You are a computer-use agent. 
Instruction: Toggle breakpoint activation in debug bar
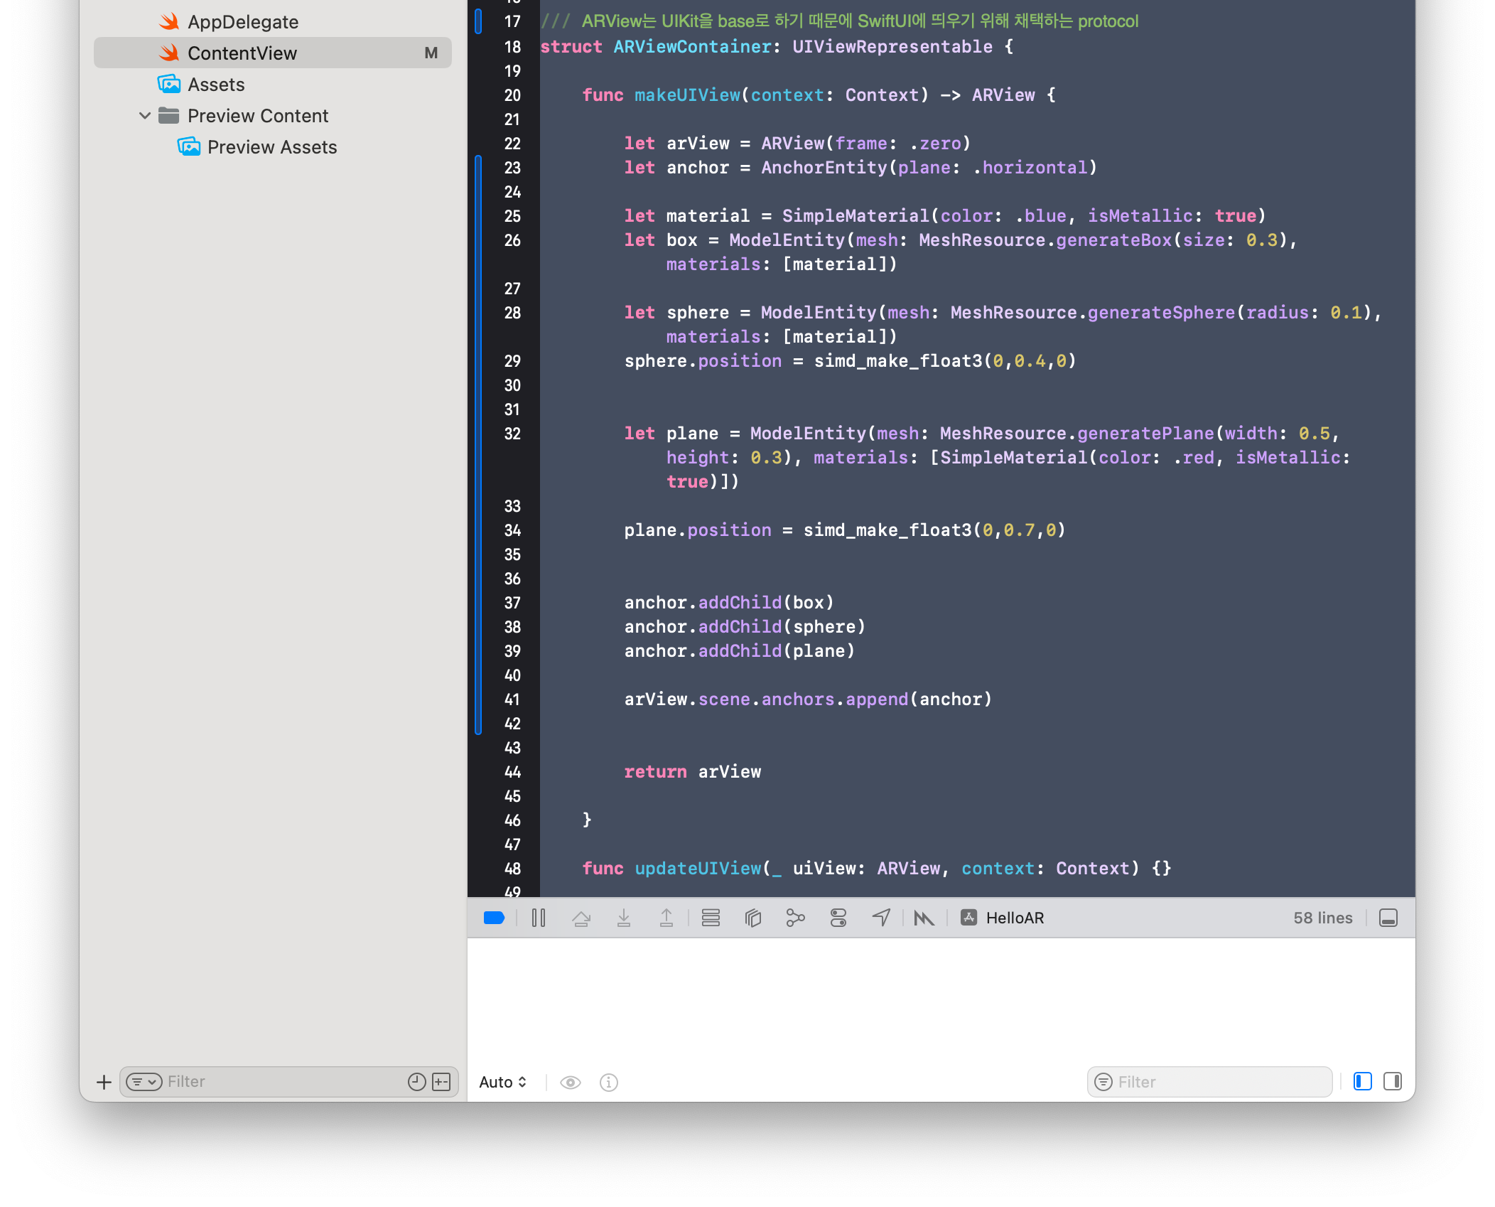(494, 918)
